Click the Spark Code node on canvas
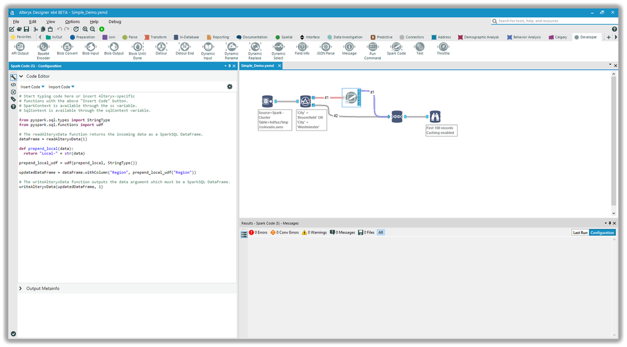The width and height of the screenshot is (627, 347). click(351, 97)
